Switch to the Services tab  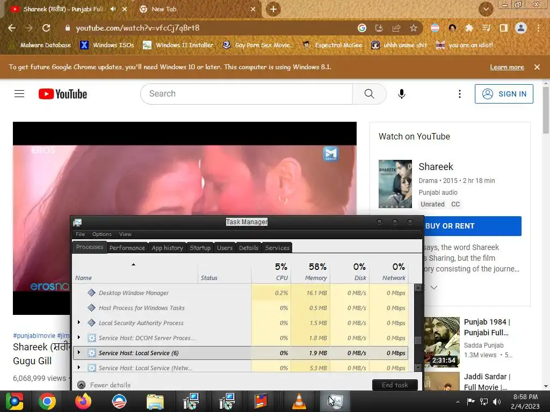[x=277, y=248]
